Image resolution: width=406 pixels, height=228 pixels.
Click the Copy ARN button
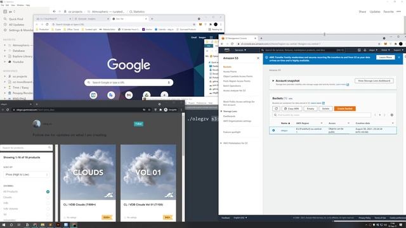[x=292, y=108]
